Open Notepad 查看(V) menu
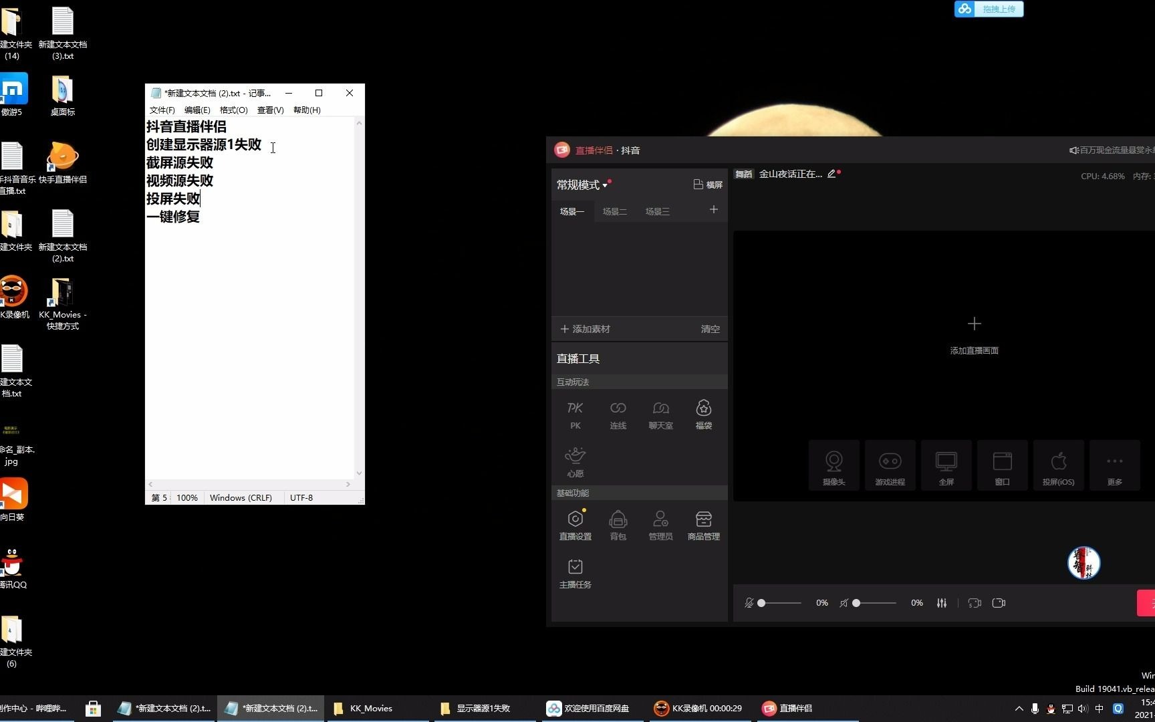This screenshot has height=722, width=1155. pos(270,110)
